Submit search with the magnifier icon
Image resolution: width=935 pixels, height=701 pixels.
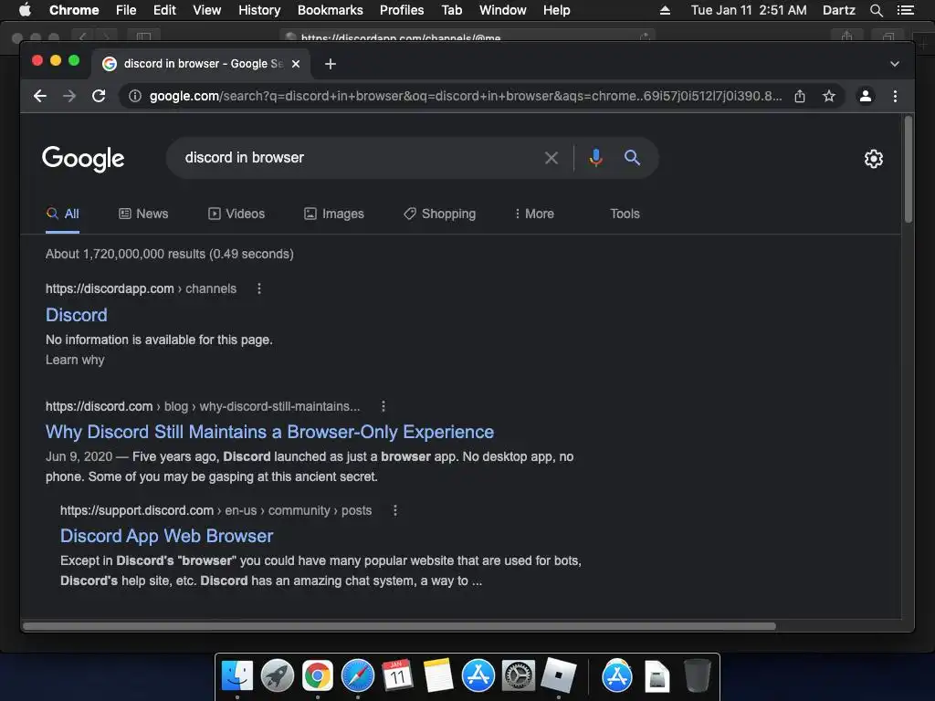(x=632, y=157)
